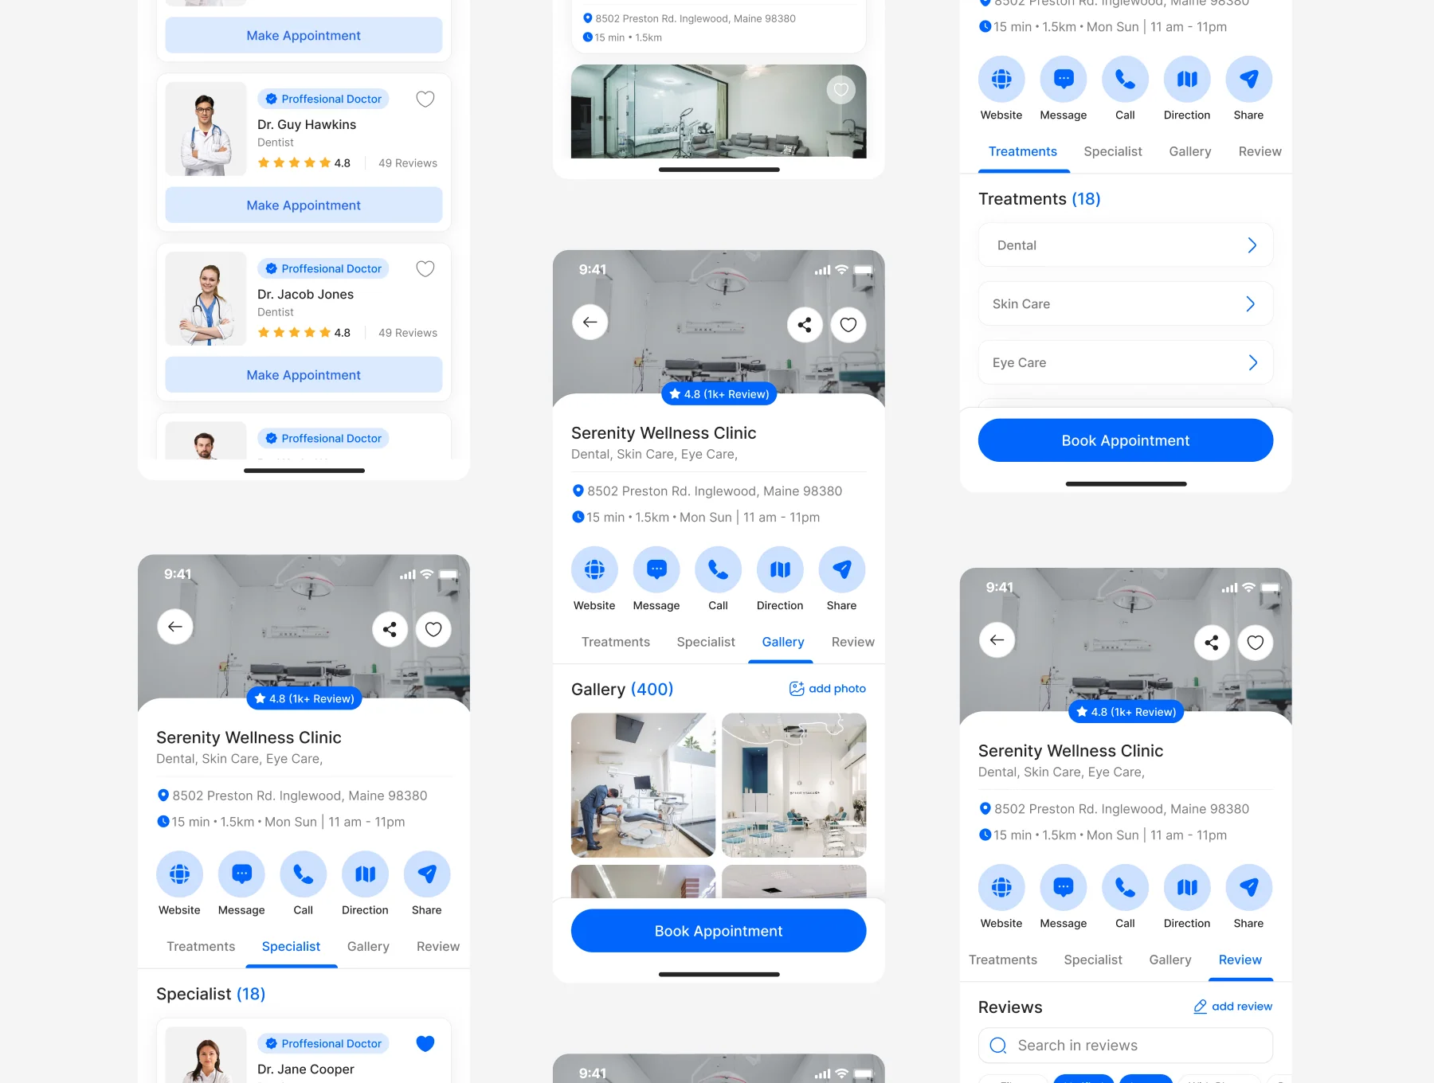Tap '49 Reviews' on Dr. Guy Hawkins card
This screenshot has width=1434, height=1083.
click(x=408, y=163)
